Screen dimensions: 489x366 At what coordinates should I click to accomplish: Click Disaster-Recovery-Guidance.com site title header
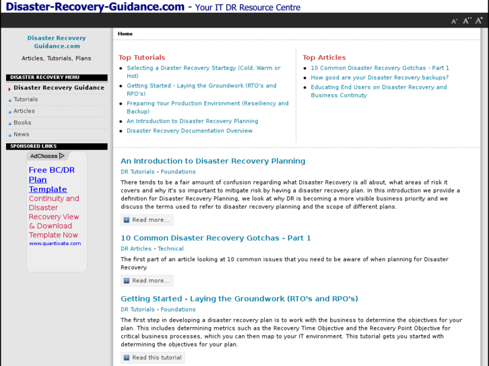tap(95, 7)
